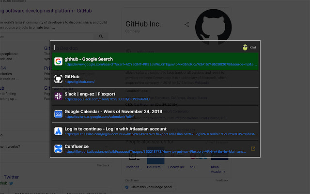Click the Kiwi label text in popup header

point(253,48)
